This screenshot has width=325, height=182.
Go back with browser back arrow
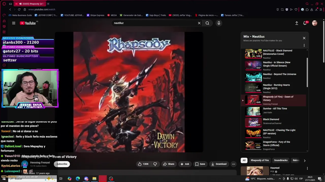pos(10,9)
